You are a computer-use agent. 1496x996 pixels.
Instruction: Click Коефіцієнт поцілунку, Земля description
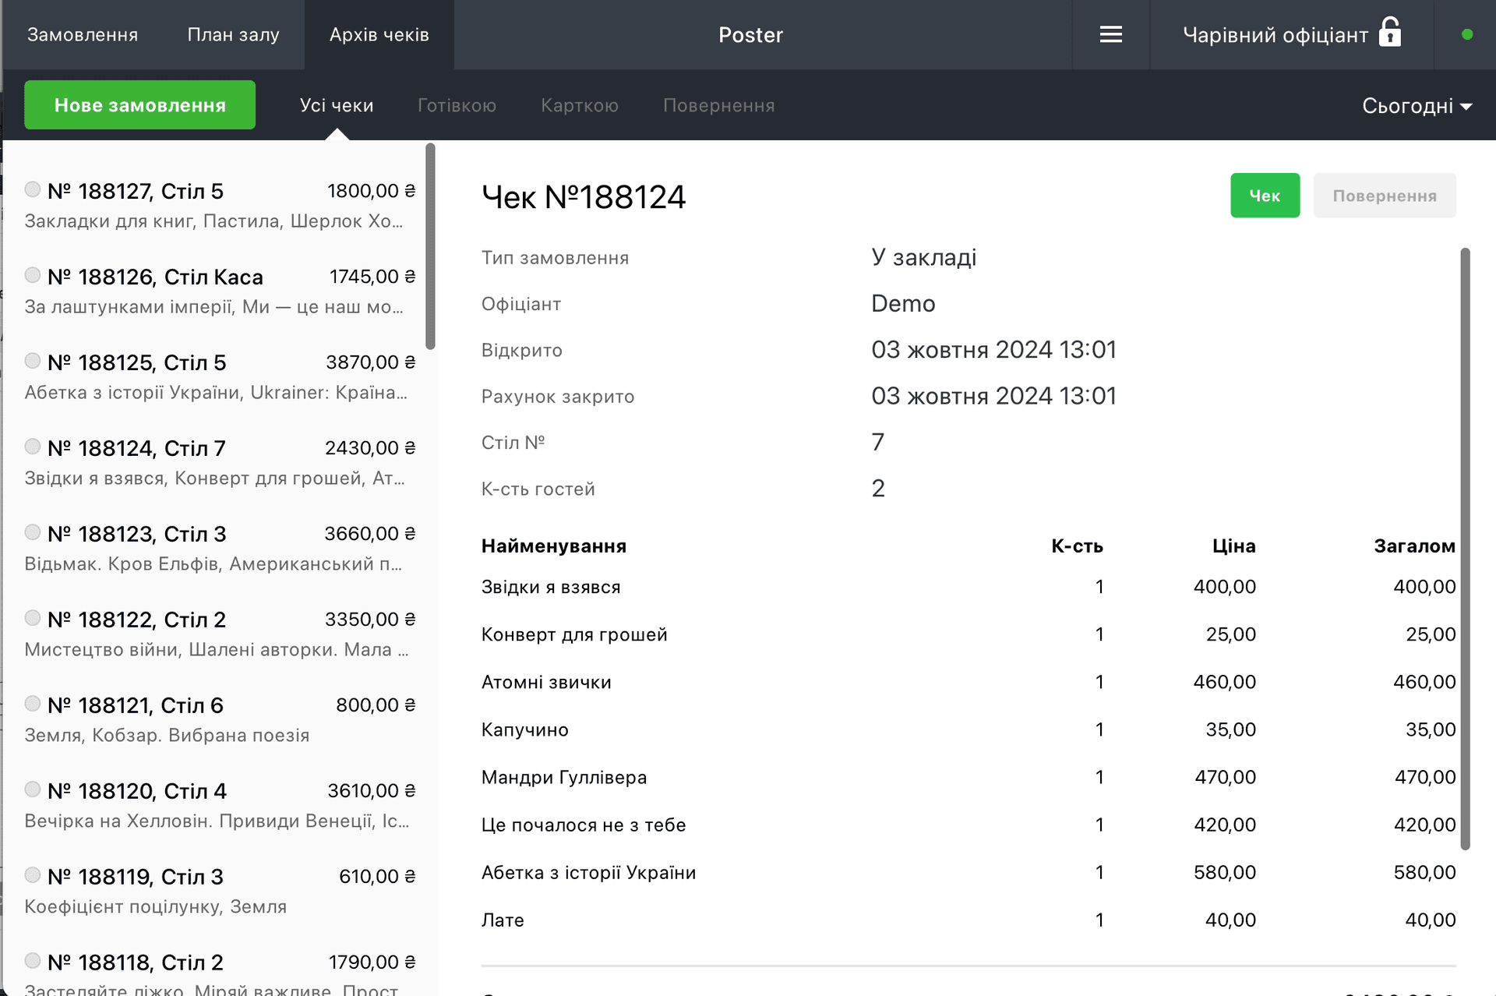pos(156,906)
